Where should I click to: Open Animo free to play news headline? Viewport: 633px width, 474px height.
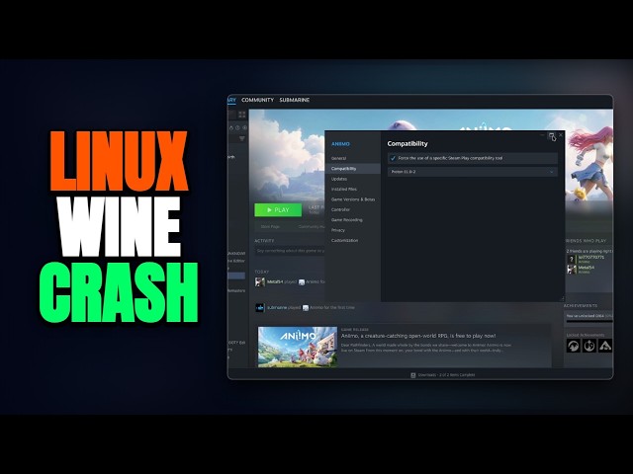tap(418, 336)
